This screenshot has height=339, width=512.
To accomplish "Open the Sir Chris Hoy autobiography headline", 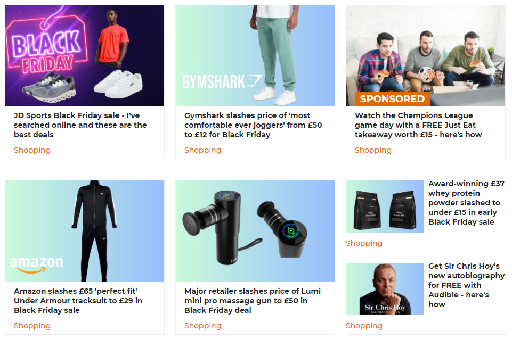I will click(x=466, y=285).
